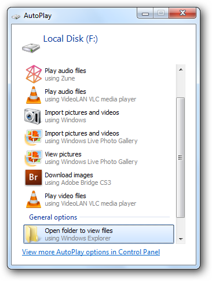The image size is (212, 281).
Task: Choose Import pictures and videos using Windows
Action: tap(98, 116)
